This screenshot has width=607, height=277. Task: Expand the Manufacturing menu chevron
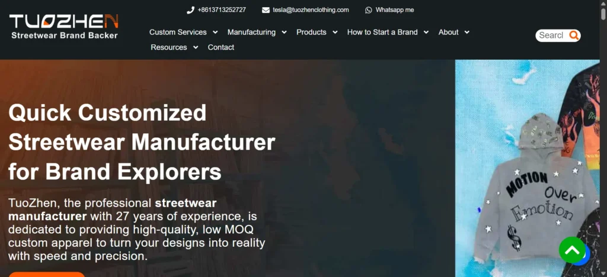click(284, 33)
